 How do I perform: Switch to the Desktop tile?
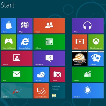pos(17,91)
